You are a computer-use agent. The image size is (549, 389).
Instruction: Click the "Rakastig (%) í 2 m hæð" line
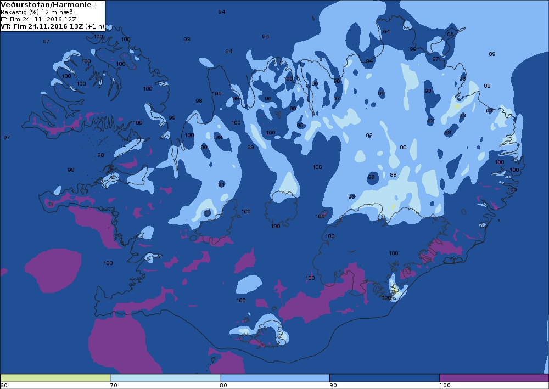pos(37,12)
